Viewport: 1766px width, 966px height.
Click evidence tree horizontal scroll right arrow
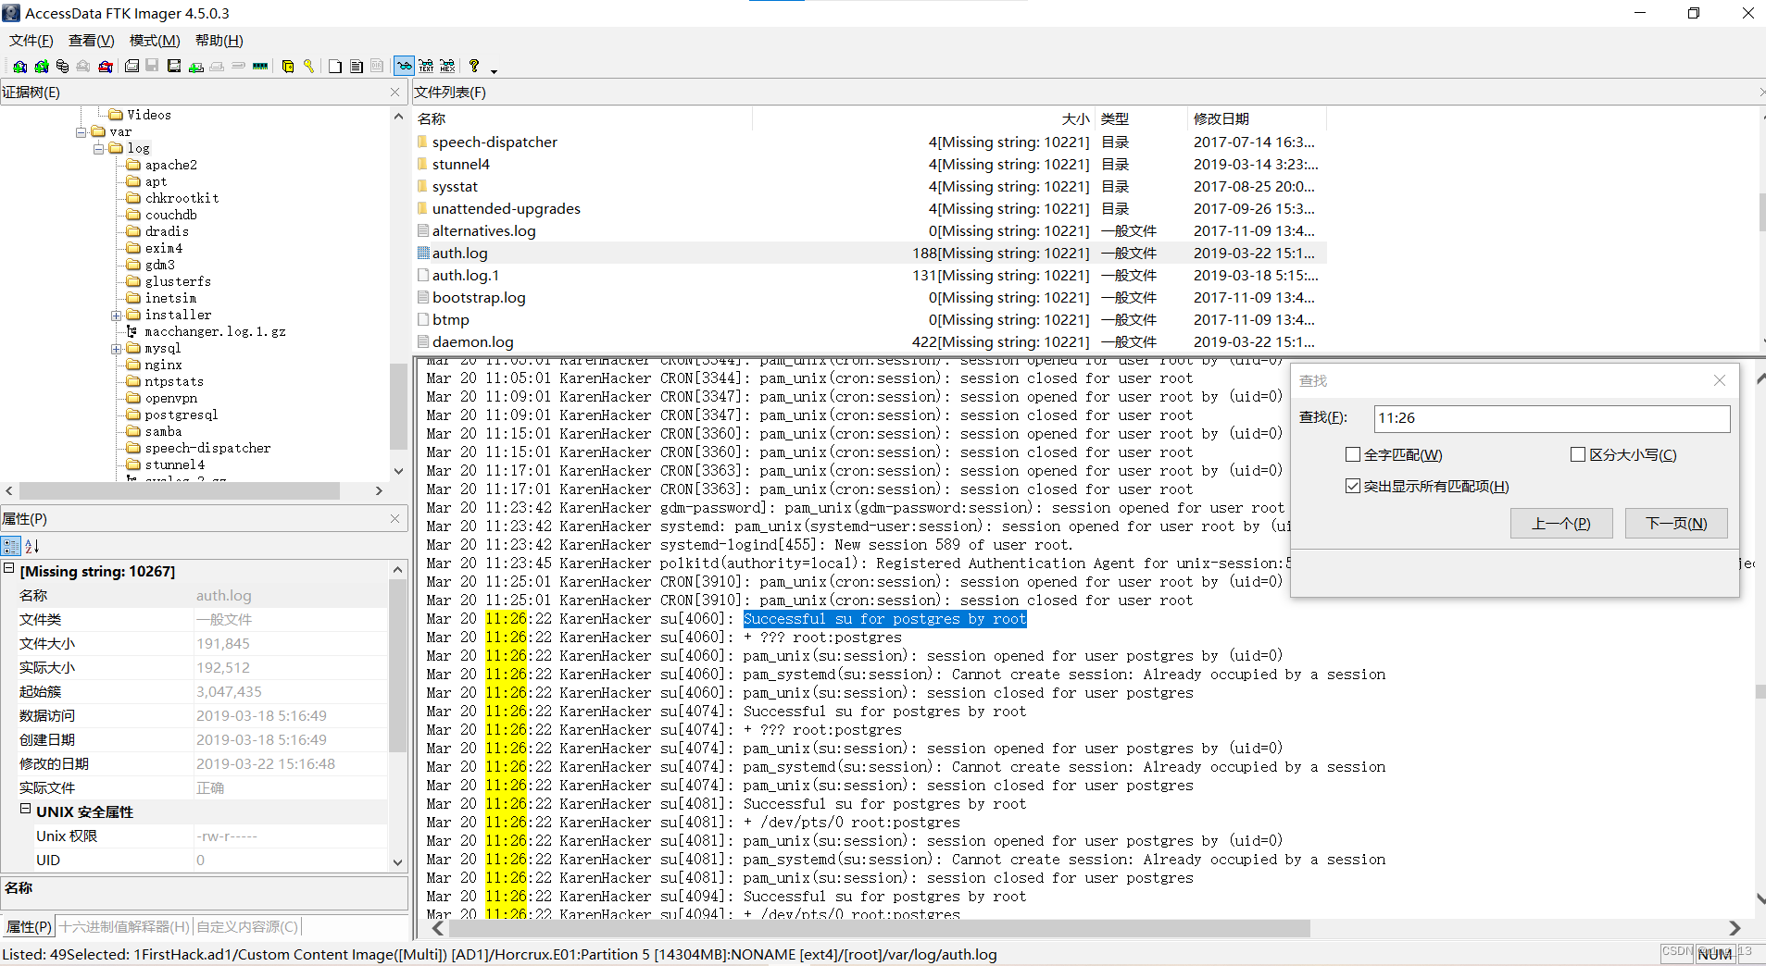379,490
